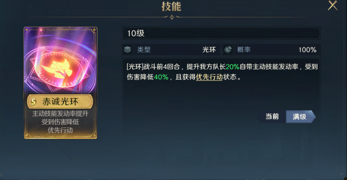The width and height of the screenshot is (347, 180).
Task: Tap the S rank badge icon
Action: [34, 102]
